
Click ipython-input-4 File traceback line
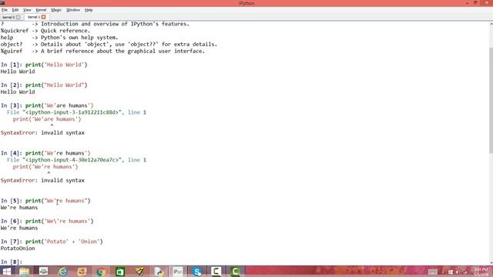point(76,160)
